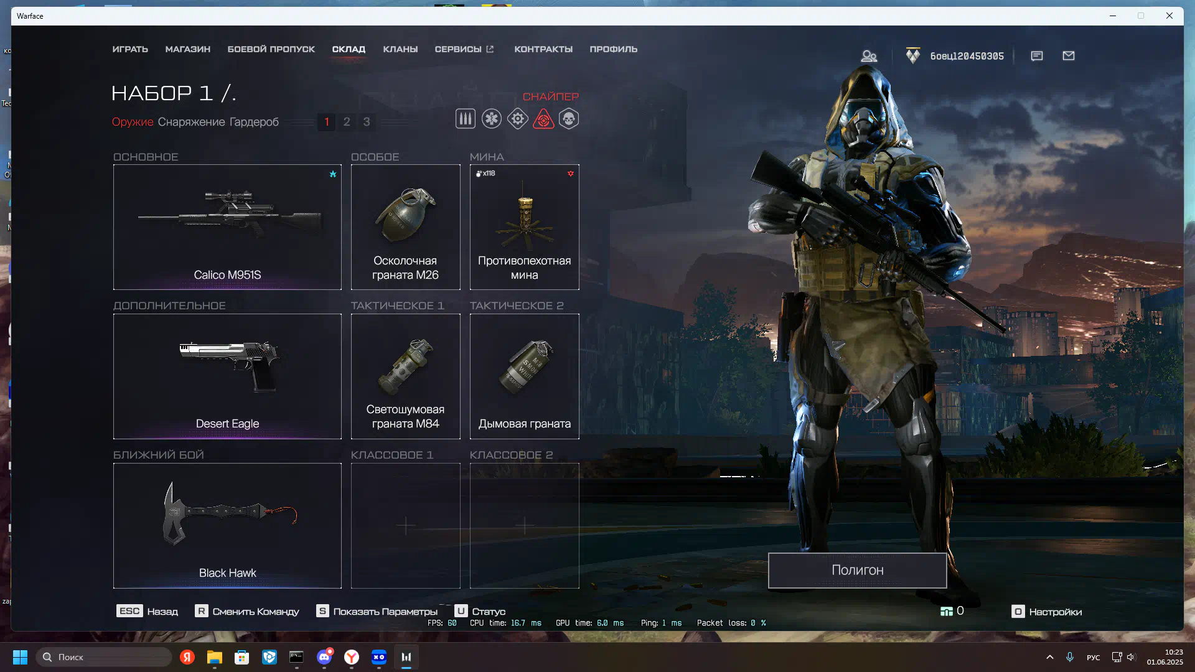
Task: Open Yandex Browser on taskbar
Action: [352, 657]
